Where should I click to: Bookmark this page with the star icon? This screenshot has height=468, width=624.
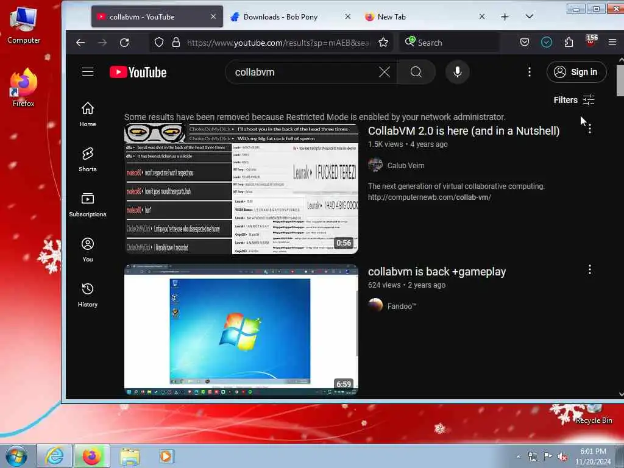pyautogui.click(x=383, y=43)
